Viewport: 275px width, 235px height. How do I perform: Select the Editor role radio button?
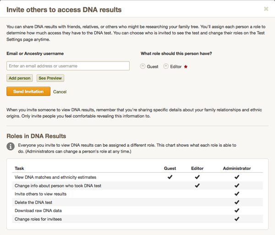click(166, 66)
